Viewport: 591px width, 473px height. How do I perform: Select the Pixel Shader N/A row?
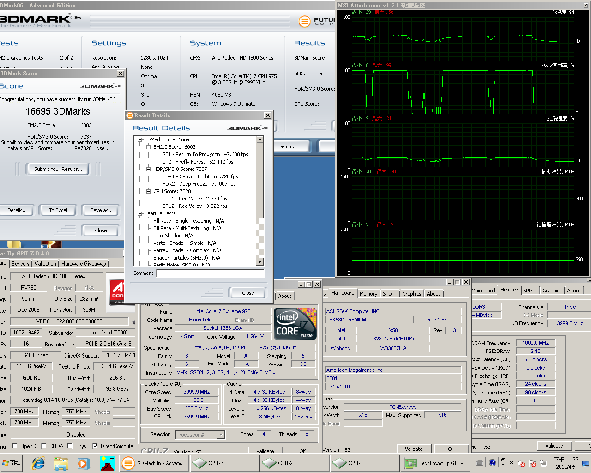[173, 236]
